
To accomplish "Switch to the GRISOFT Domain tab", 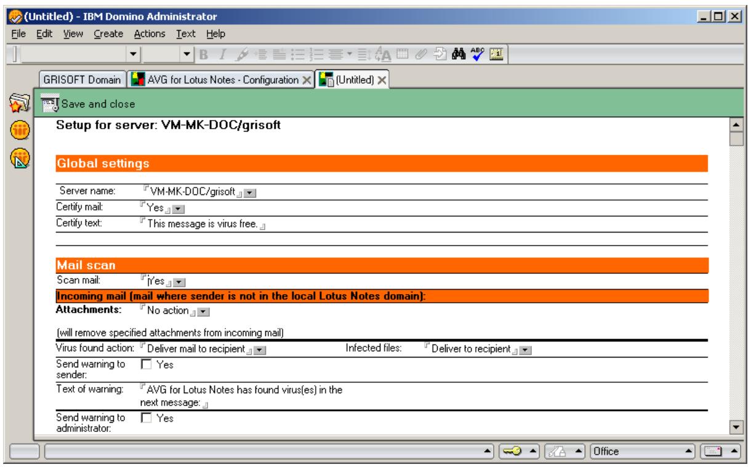I will 83,81.
